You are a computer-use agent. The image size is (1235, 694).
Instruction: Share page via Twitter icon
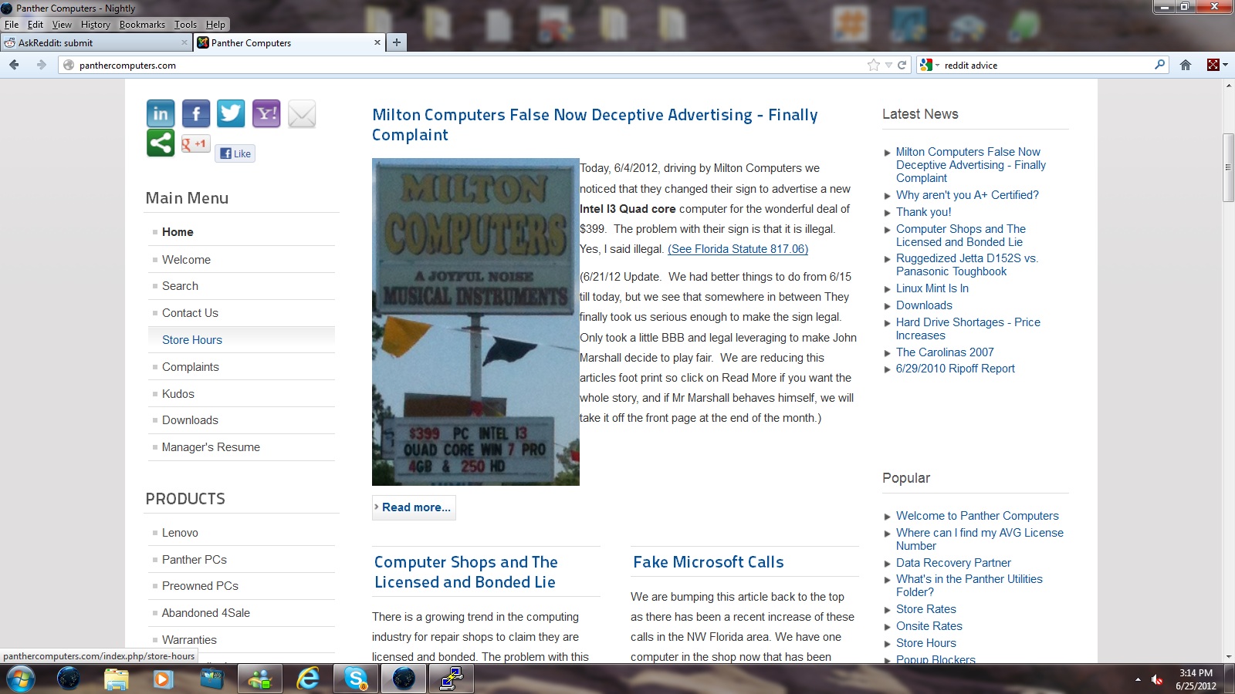[231, 114]
